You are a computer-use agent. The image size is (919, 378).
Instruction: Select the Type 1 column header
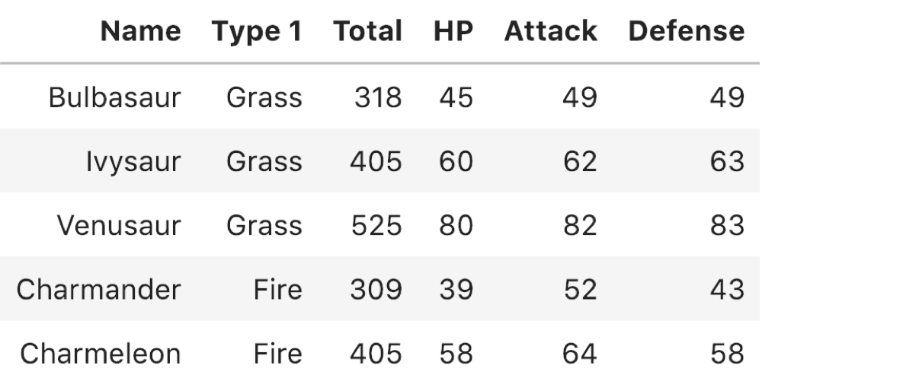tap(257, 31)
